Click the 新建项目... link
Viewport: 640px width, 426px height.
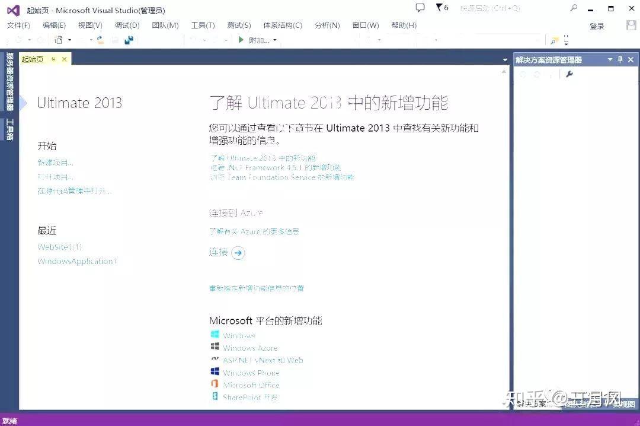click(55, 162)
